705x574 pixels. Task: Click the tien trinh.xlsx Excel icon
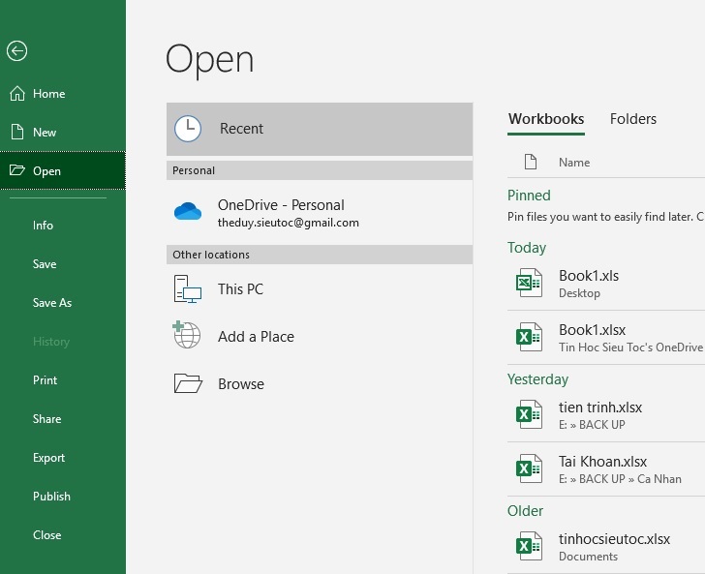click(x=529, y=414)
